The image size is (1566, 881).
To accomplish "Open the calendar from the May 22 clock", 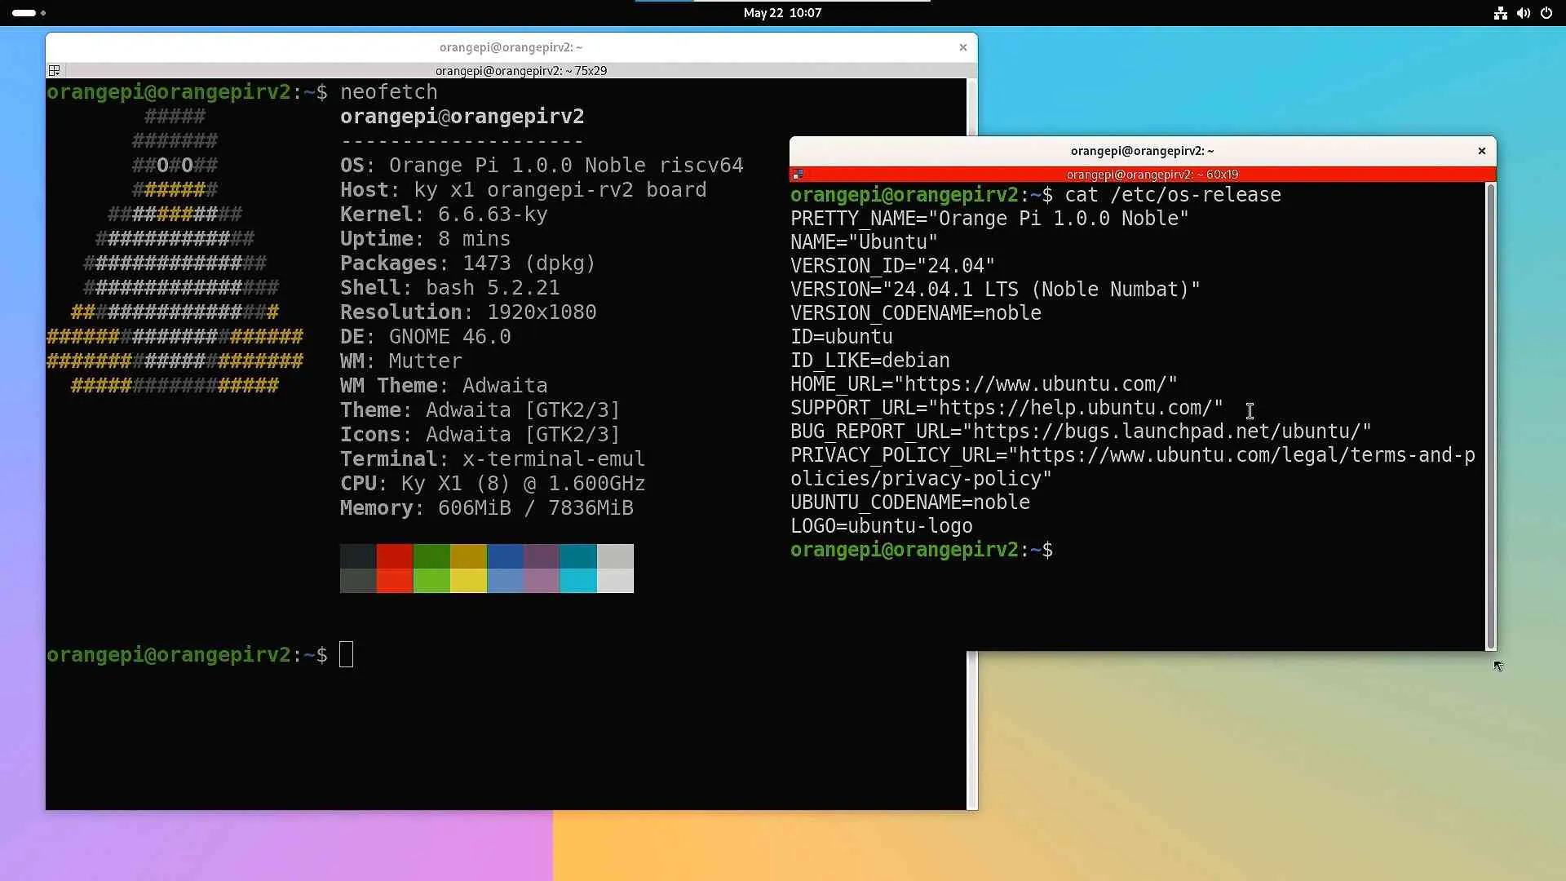I will [781, 13].
